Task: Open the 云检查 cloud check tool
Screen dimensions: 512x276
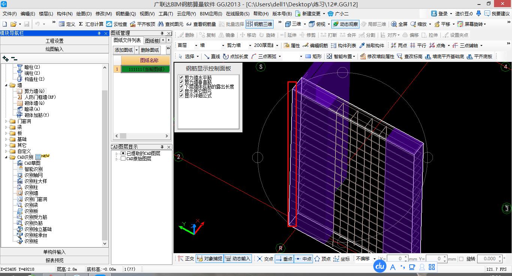Action: (117, 24)
